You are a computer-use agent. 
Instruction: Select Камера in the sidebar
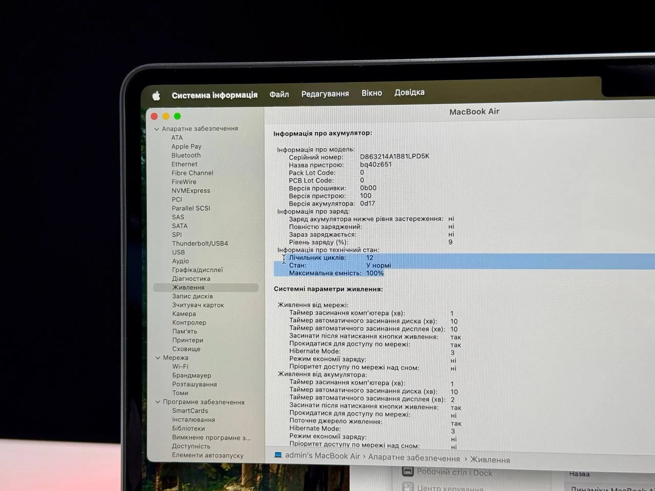pos(184,314)
